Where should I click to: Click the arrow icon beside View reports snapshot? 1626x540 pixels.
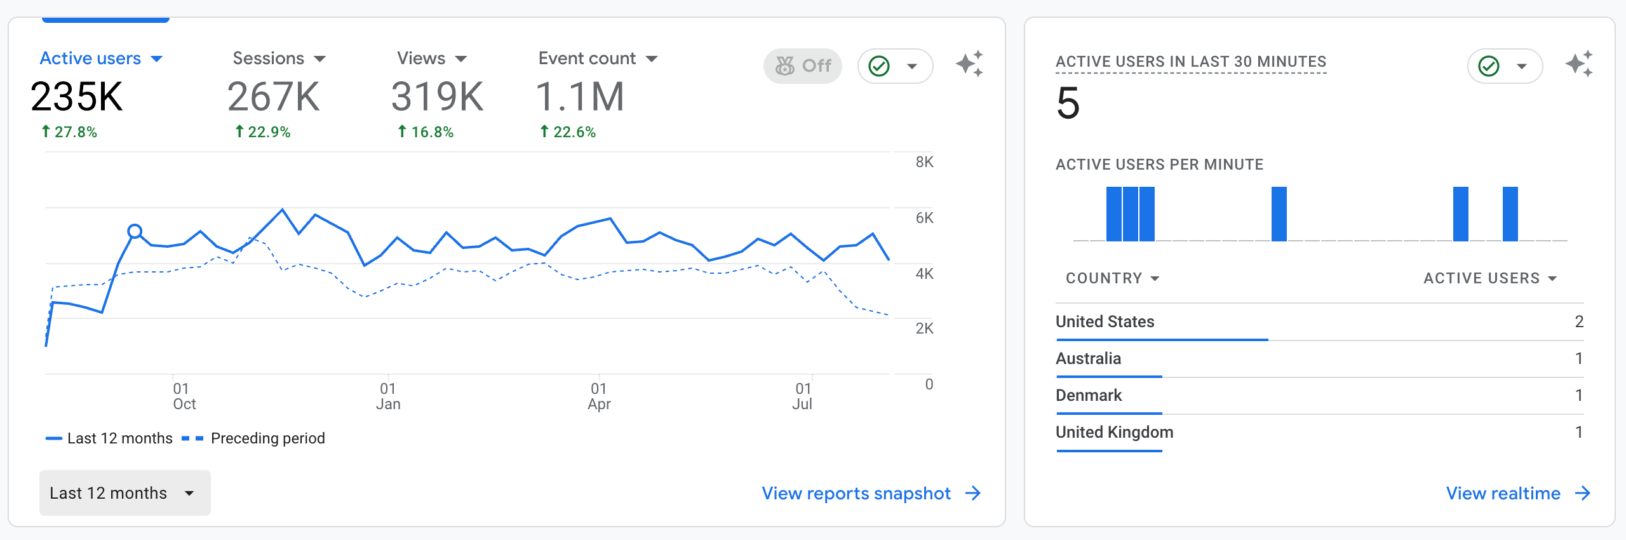973,493
